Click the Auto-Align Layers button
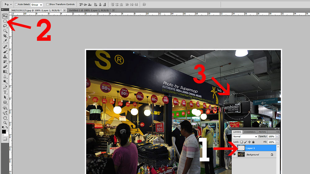Screen dimensions: 310x174 (144, 4)
